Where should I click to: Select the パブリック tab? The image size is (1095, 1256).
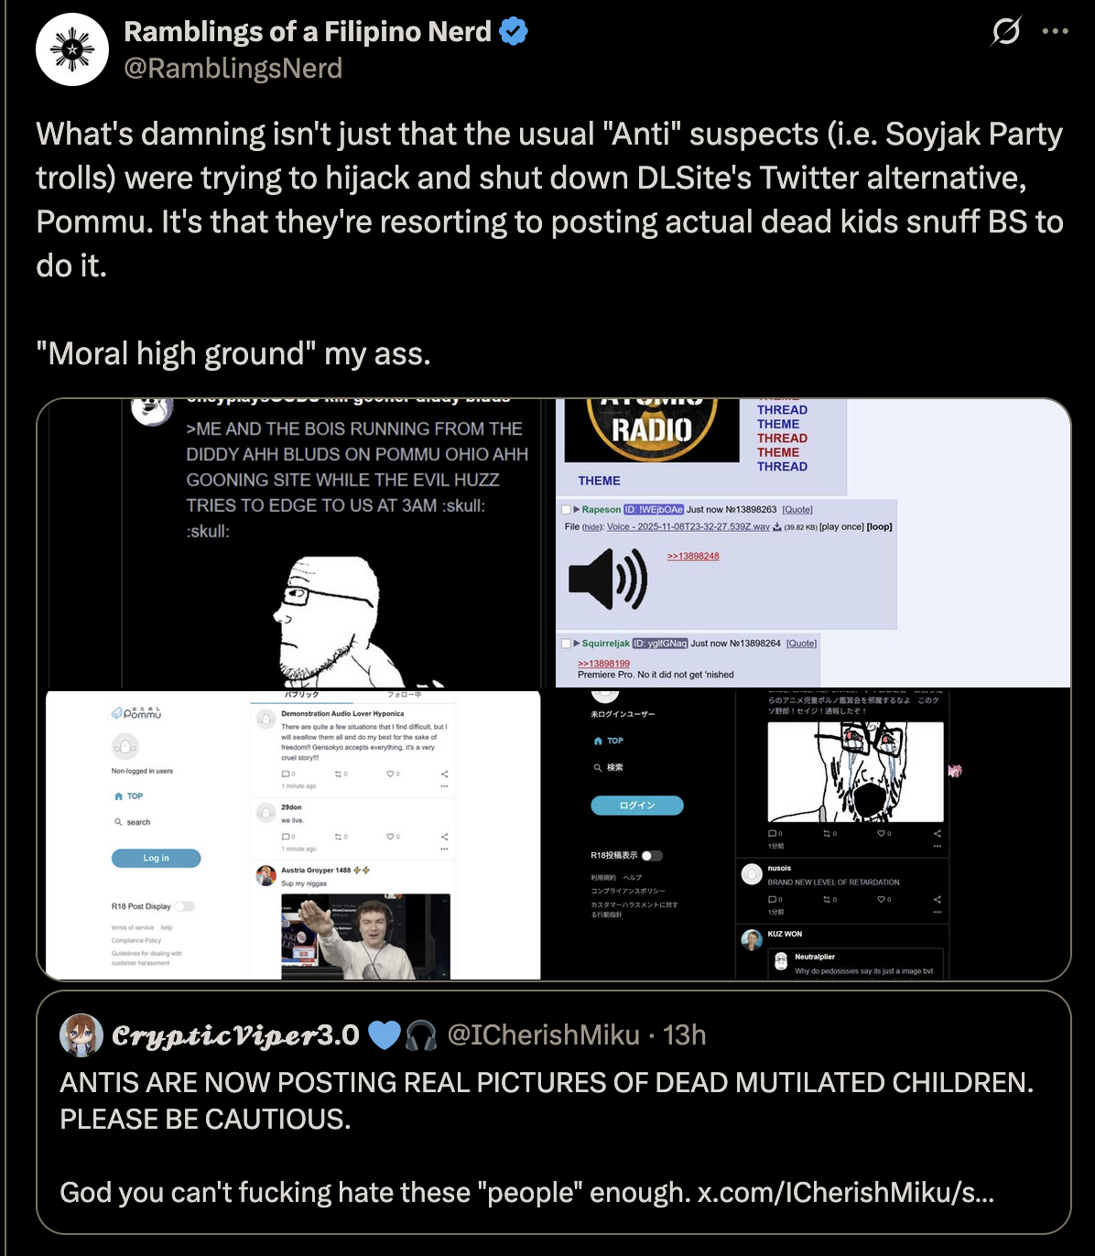[x=302, y=696]
